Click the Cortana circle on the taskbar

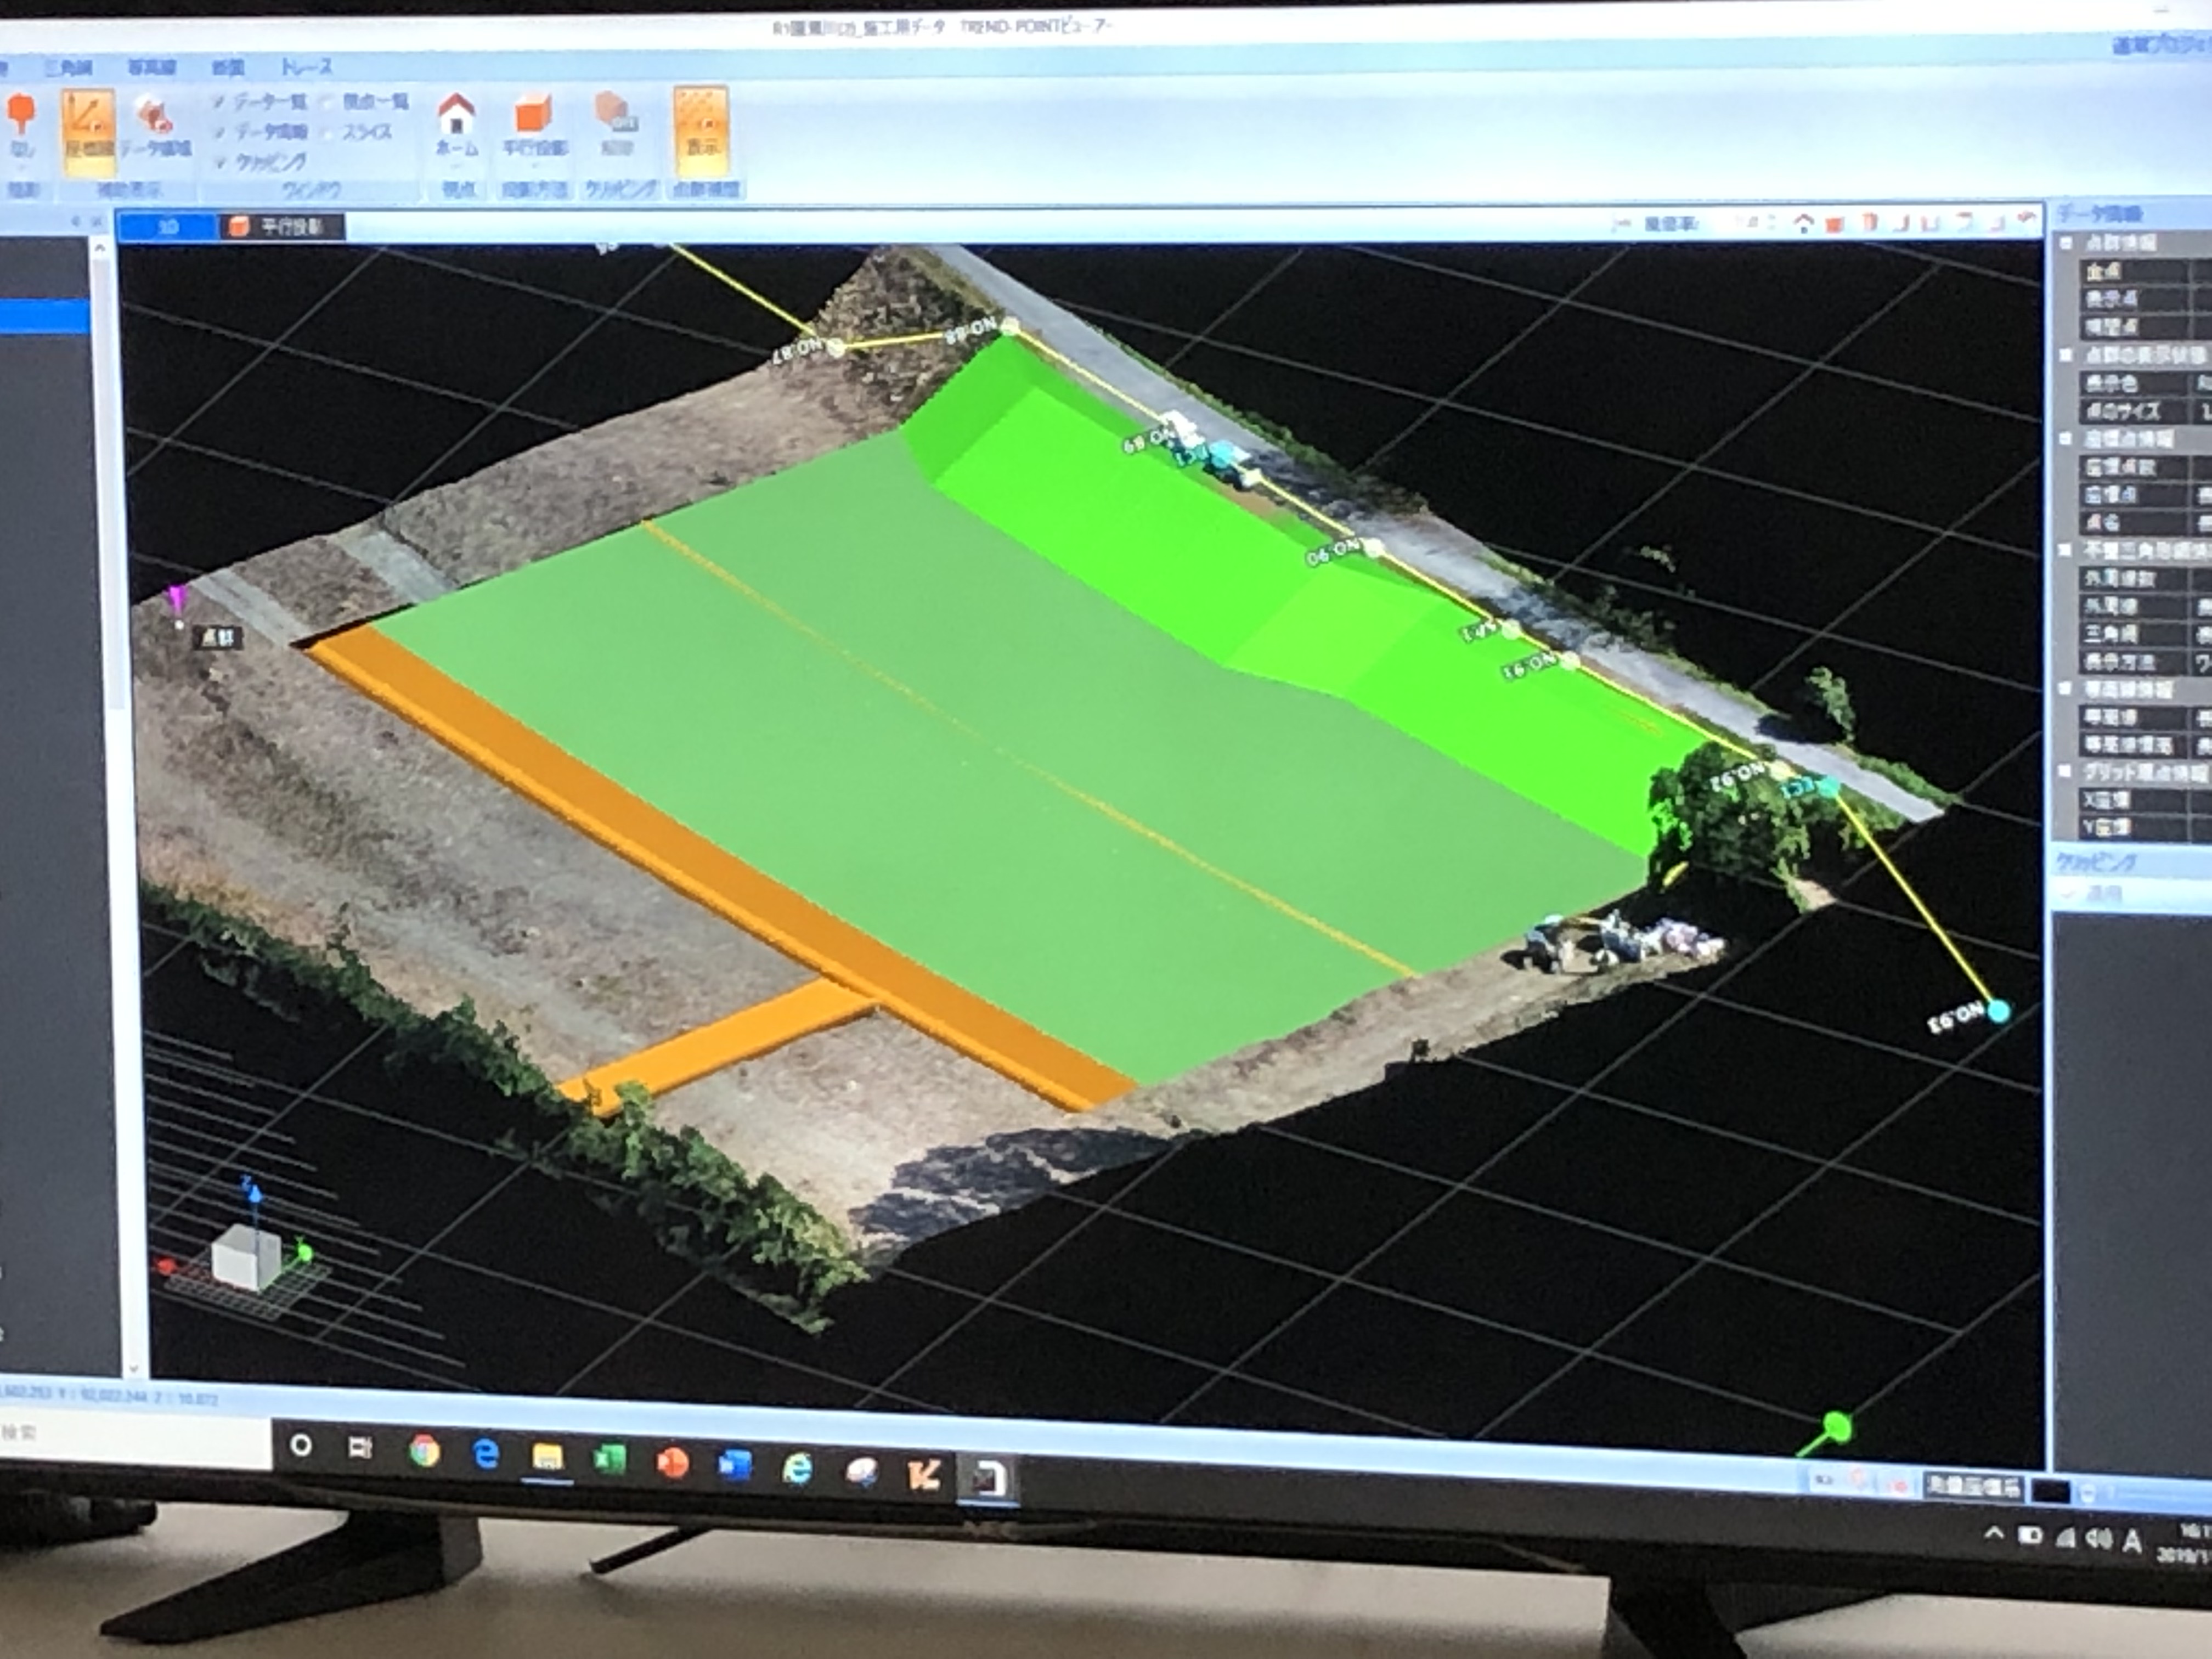coord(300,1445)
